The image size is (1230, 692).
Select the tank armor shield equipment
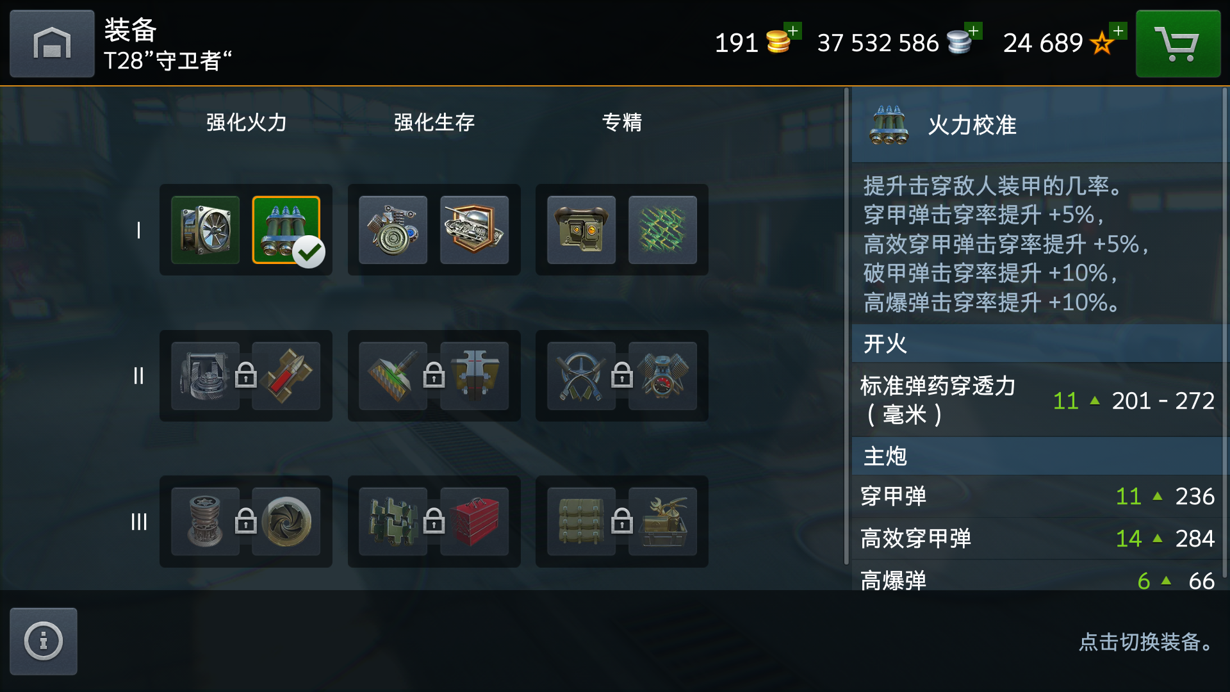coord(474,230)
